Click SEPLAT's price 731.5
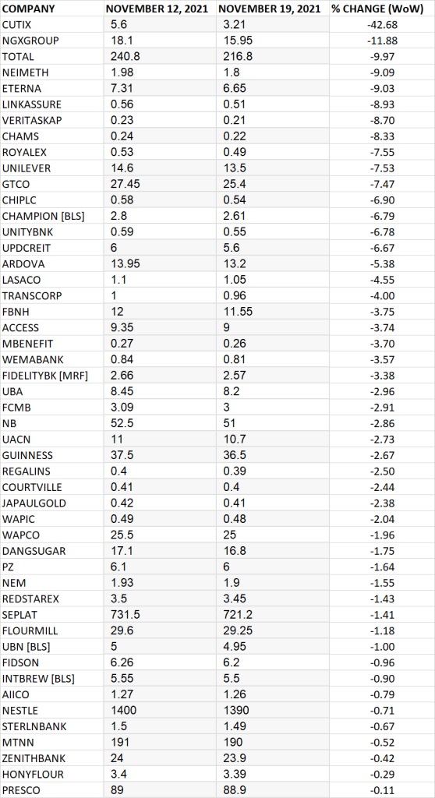This screenshot has height=798, width=435. [125, 615]
